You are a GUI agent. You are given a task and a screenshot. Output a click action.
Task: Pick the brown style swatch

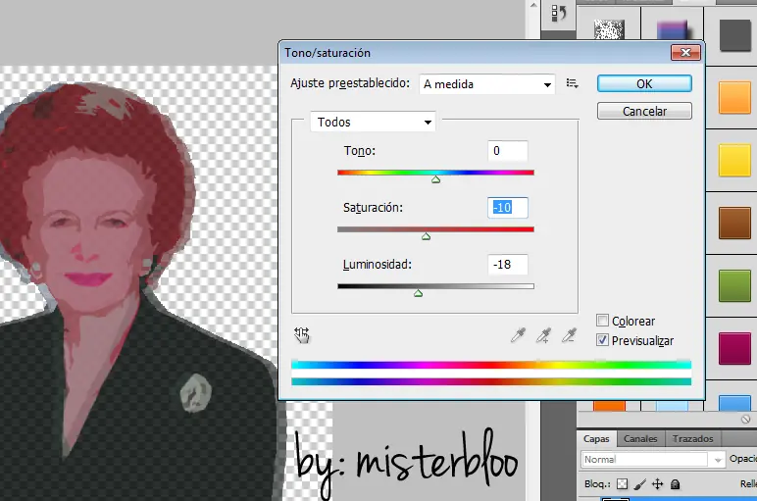point(734,223)
